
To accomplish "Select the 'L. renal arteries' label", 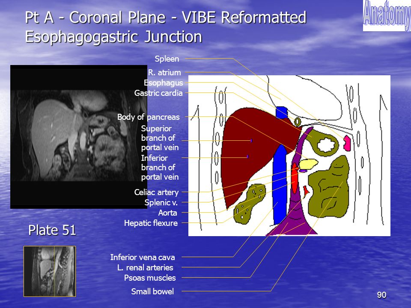I will point(145,267).
